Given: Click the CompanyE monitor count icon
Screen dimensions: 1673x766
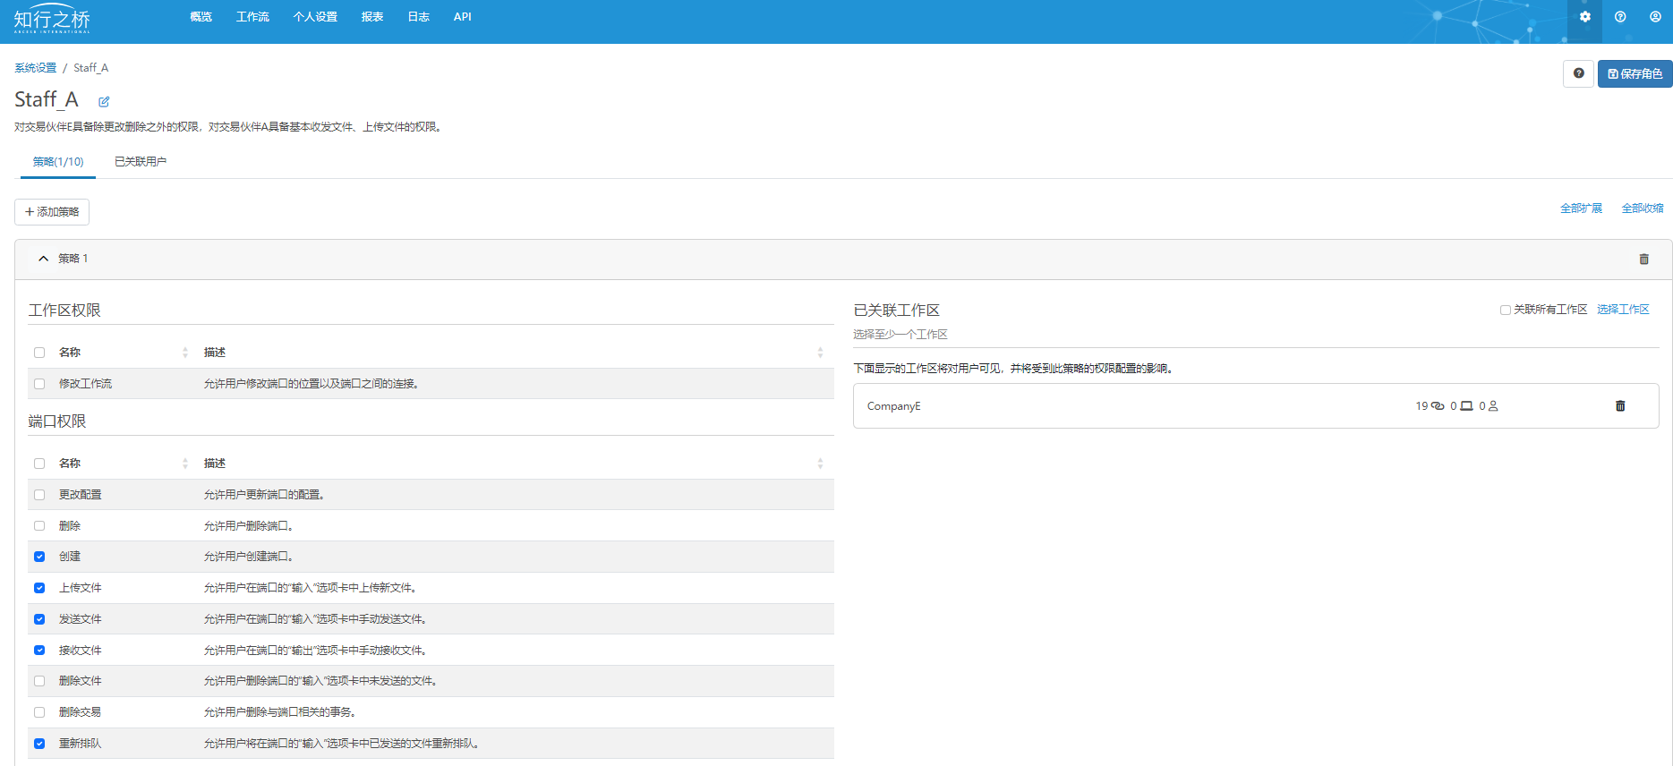Looking at the screenshot, I should click(1466, 406).
